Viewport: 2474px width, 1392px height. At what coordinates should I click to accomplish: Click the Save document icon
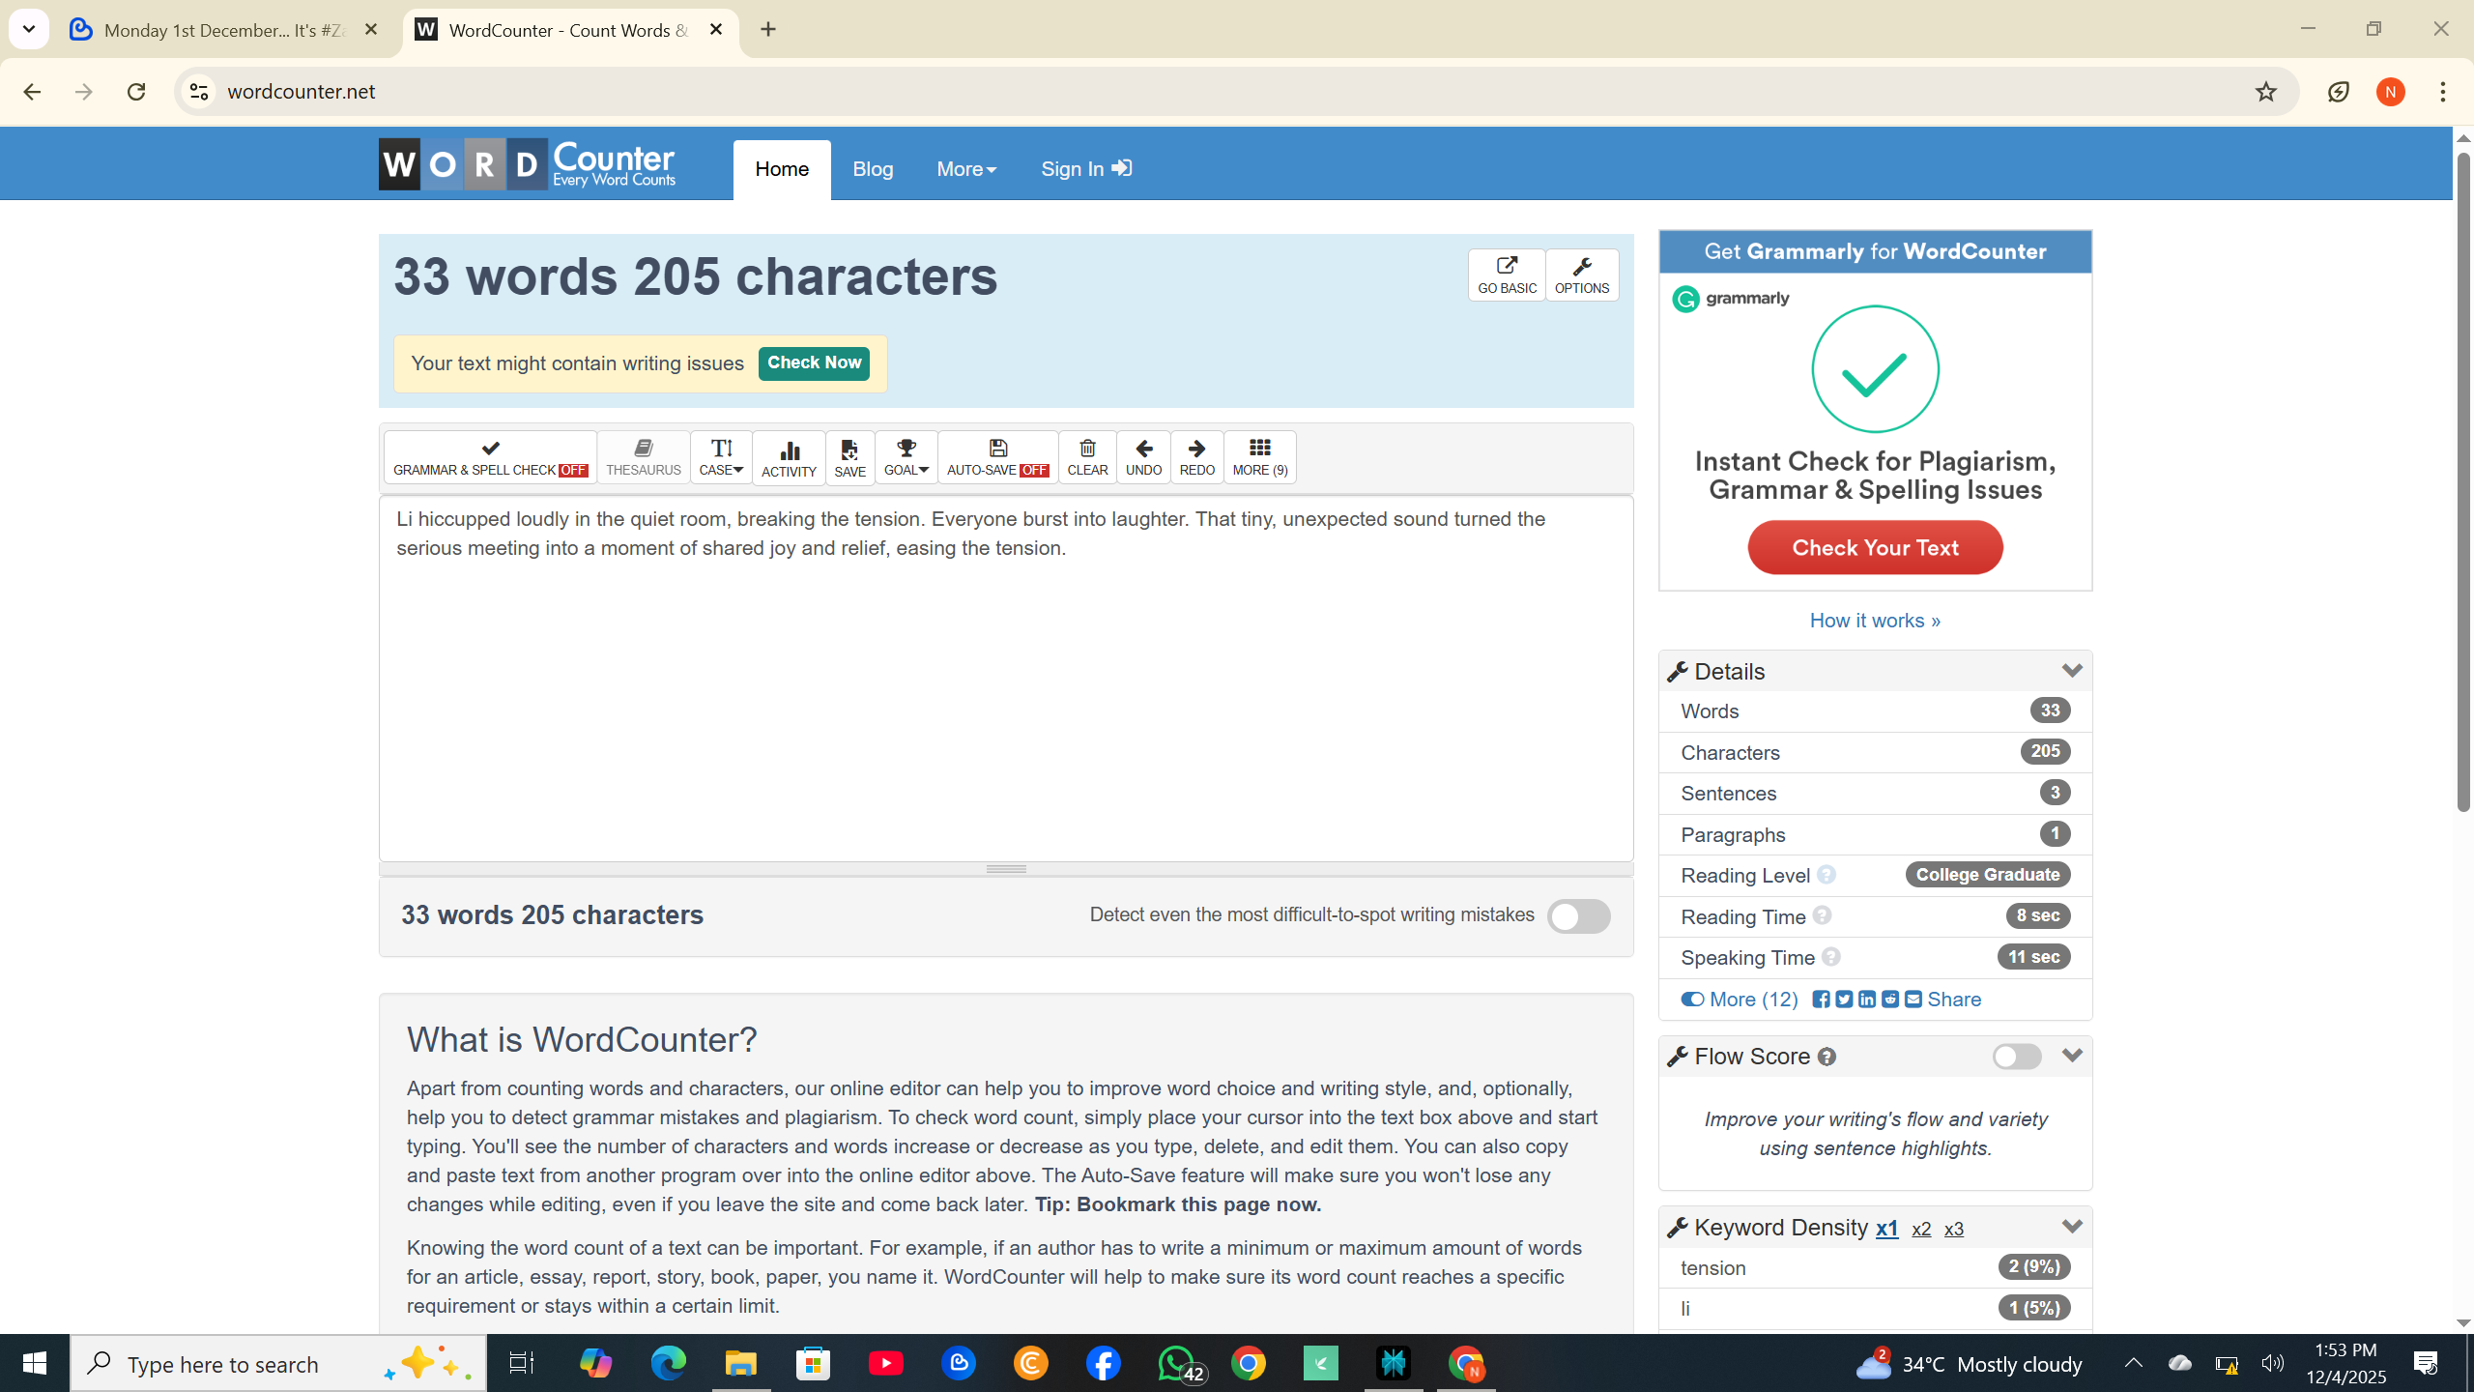[849, 457]
